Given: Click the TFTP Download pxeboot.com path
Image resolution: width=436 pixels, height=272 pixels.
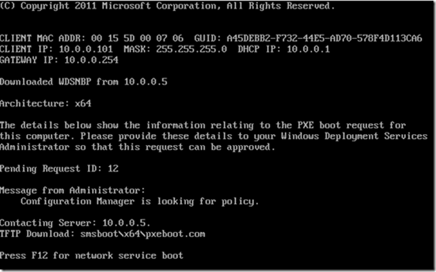Looking at the screenshot, I should click(142, 234).
